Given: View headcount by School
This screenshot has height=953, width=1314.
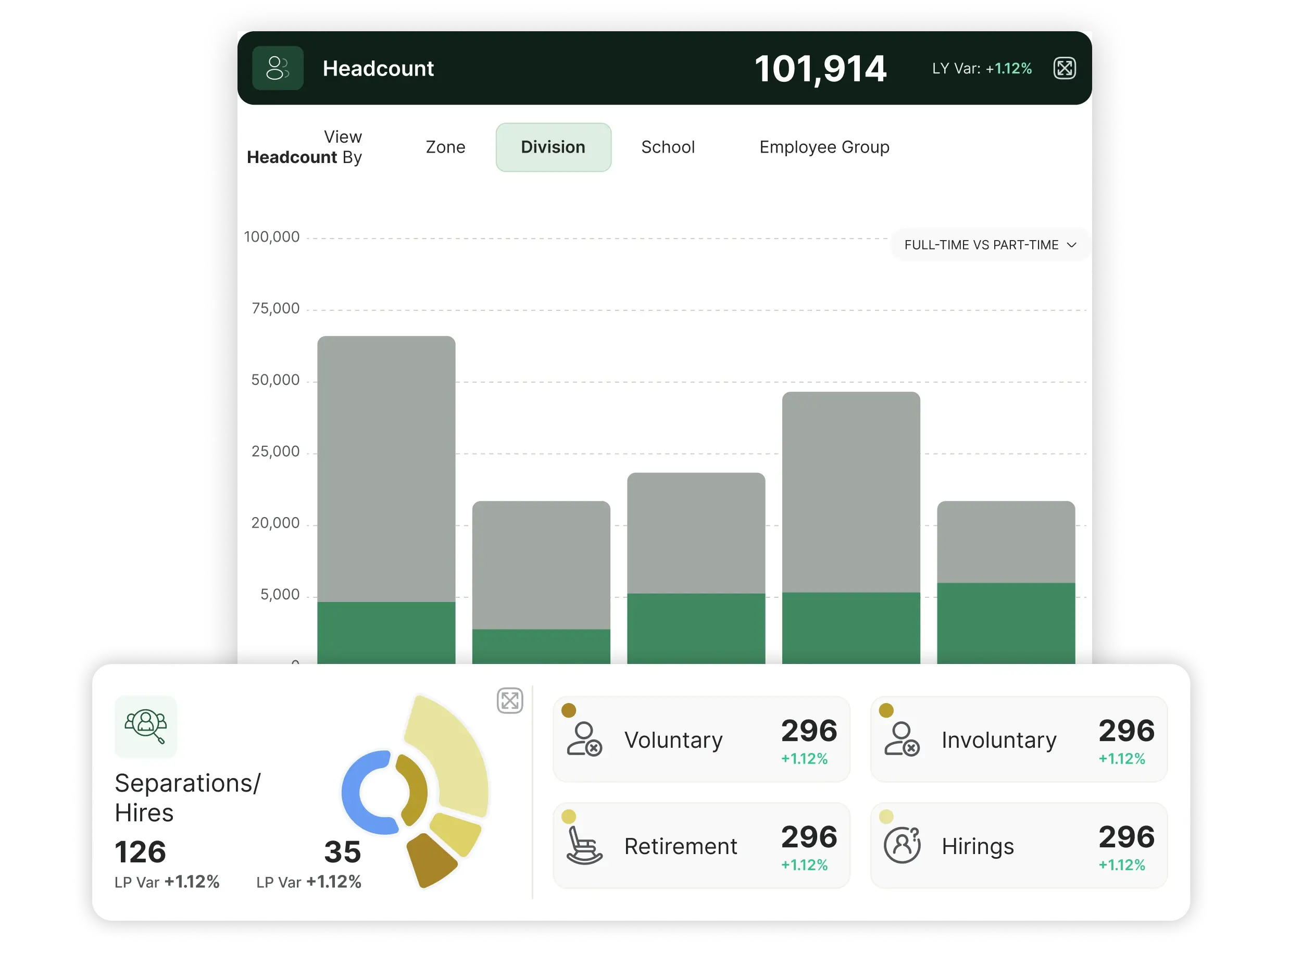Looking at the screenshot, I should click(x=668, y=147).
